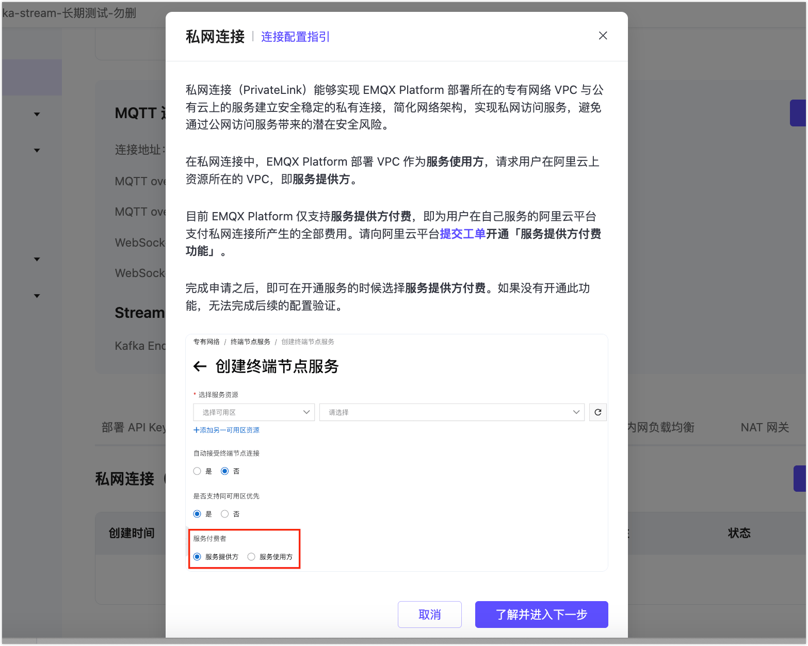Select 否 for 自动接受终端节点连接
808x646 pixels.
224,471
